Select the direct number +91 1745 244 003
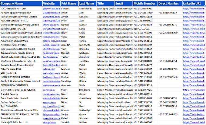Image resolution: width=206 pixels, height=125 pixels. click(x=168, y=114)
